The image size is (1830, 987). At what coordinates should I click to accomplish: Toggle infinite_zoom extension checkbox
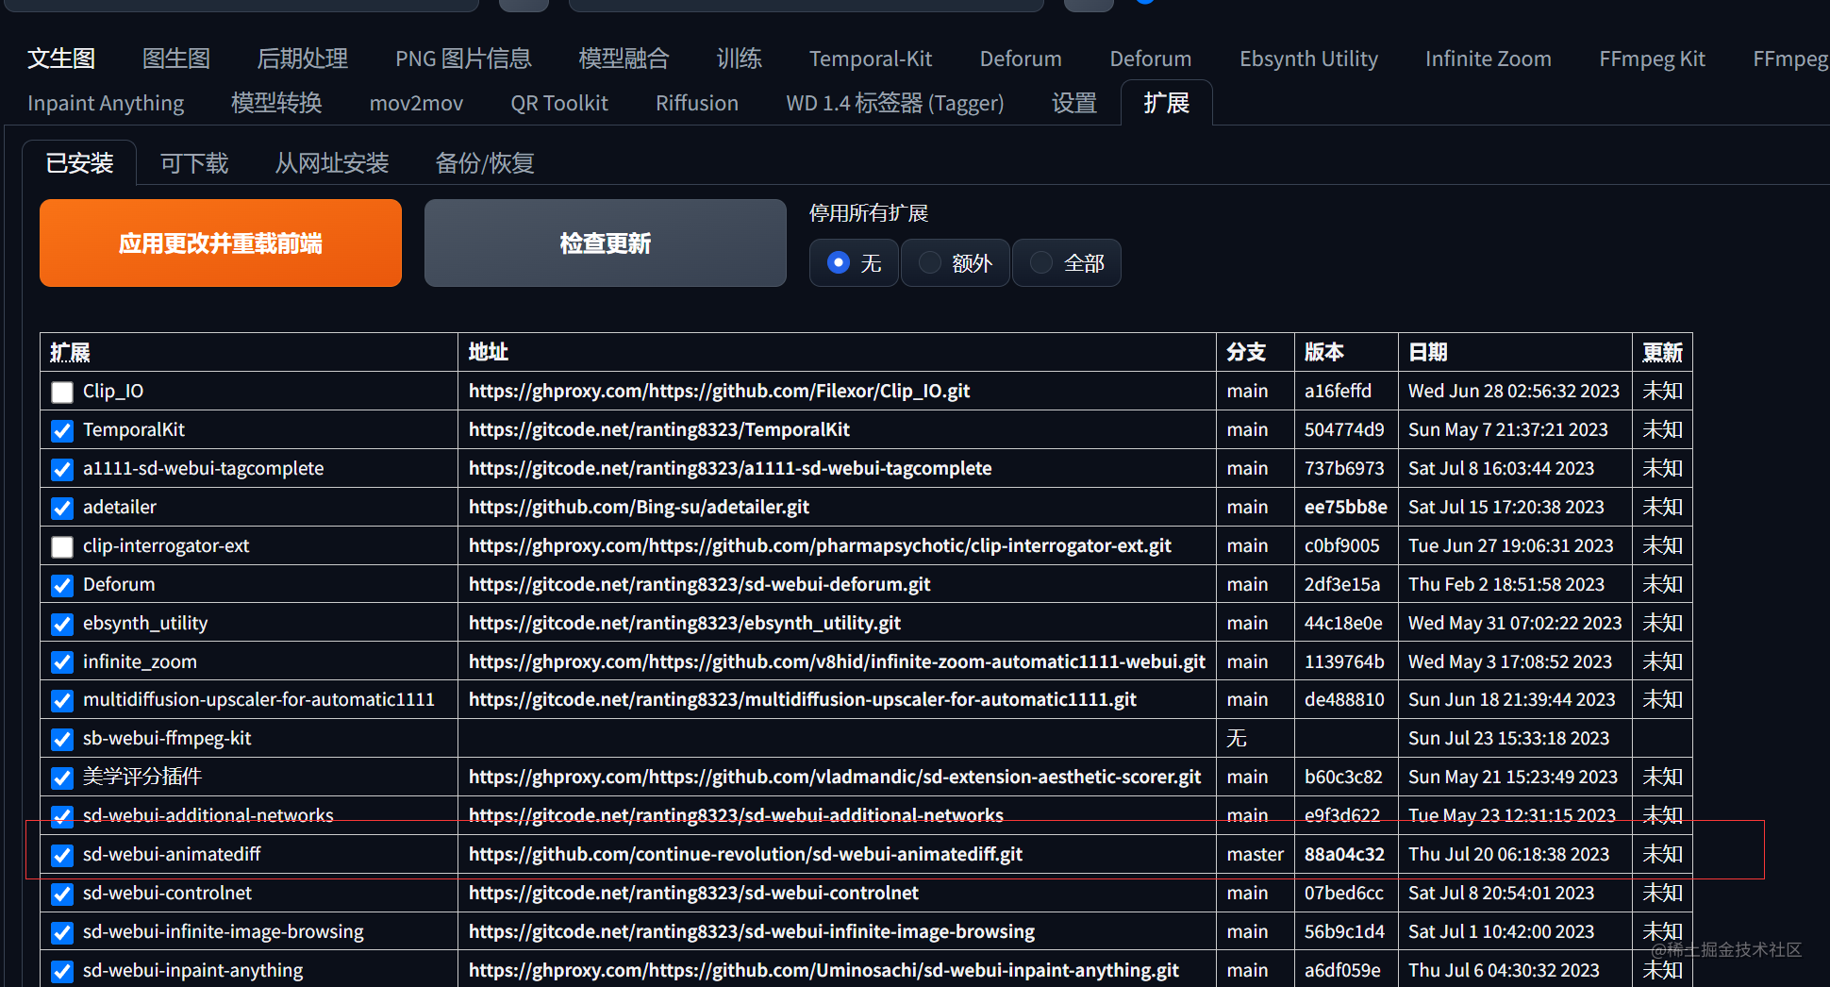click(x=62, y=662)
